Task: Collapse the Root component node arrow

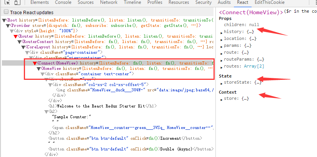Action: tap(4, 20)
